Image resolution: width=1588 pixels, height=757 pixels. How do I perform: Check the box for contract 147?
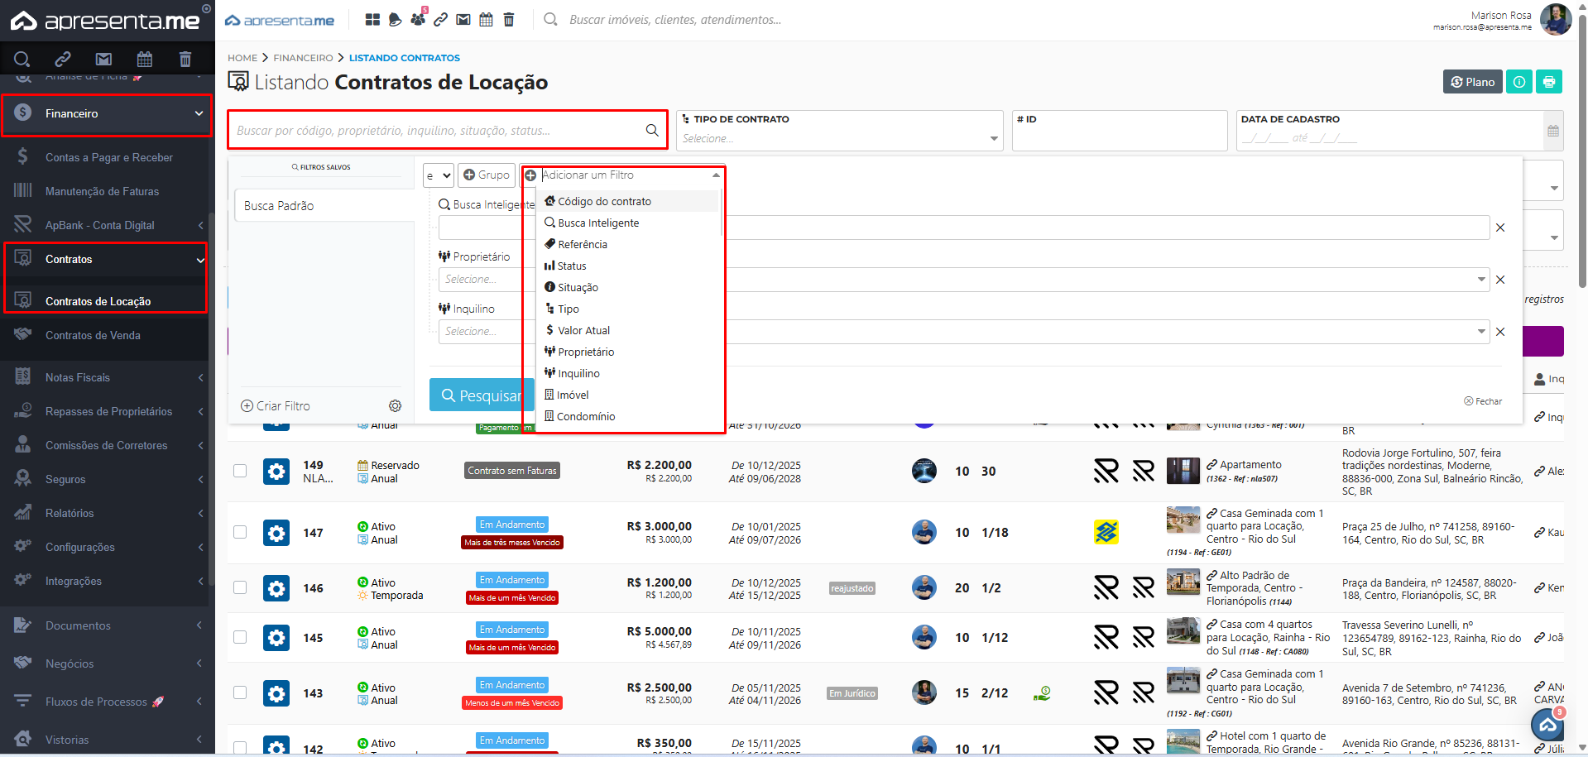click(240, 532)
